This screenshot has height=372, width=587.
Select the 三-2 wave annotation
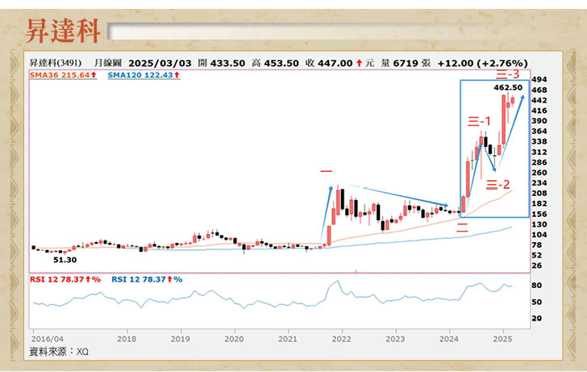(x=498, y=185)
